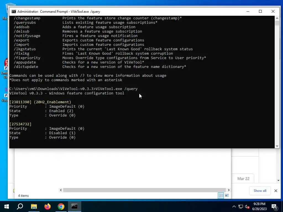Maximize the Command Prompt window
This screenshot has width=283, height=212.
(260, 12)
